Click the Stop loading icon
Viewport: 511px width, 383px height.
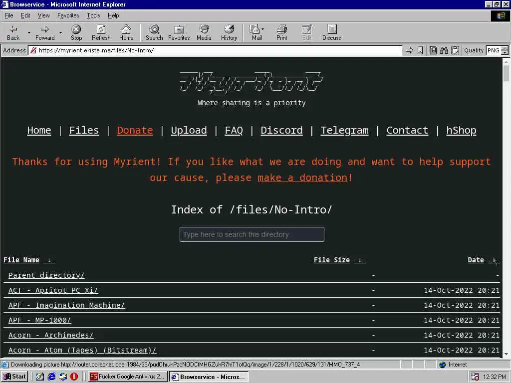(x=76, y=29)
